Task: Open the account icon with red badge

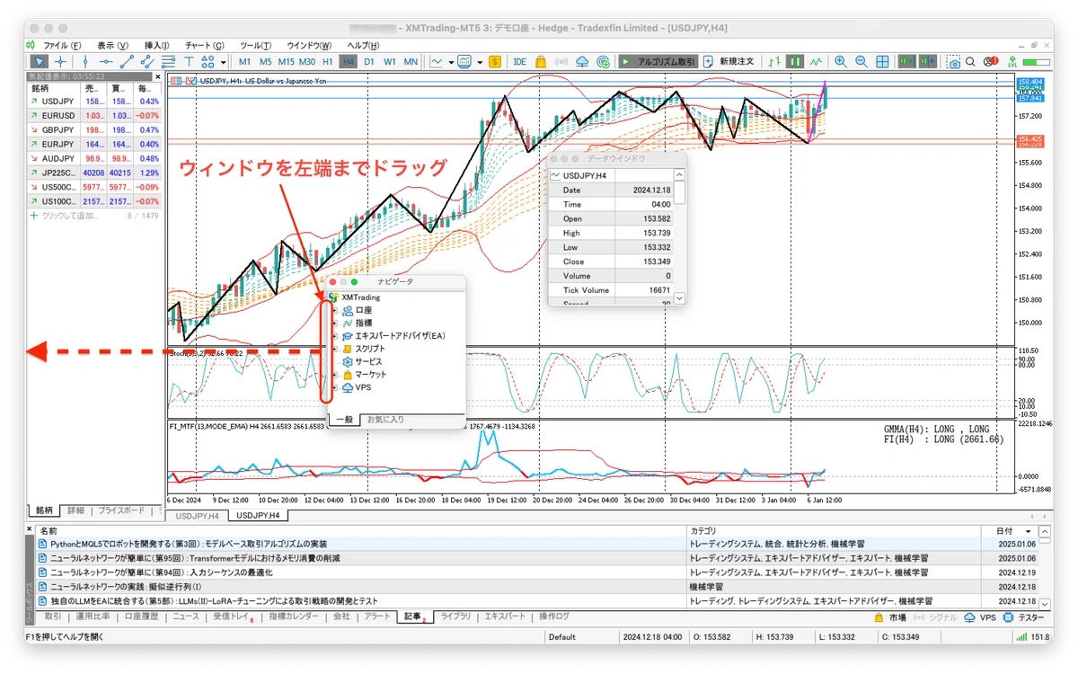Action: pyautogui.click(x=991, y=62)
